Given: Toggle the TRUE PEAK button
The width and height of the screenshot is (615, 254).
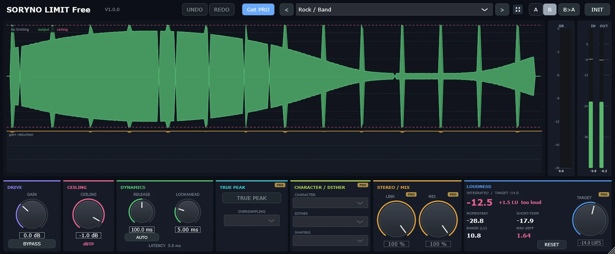Looking at the screenshot, I should point(252,198).
